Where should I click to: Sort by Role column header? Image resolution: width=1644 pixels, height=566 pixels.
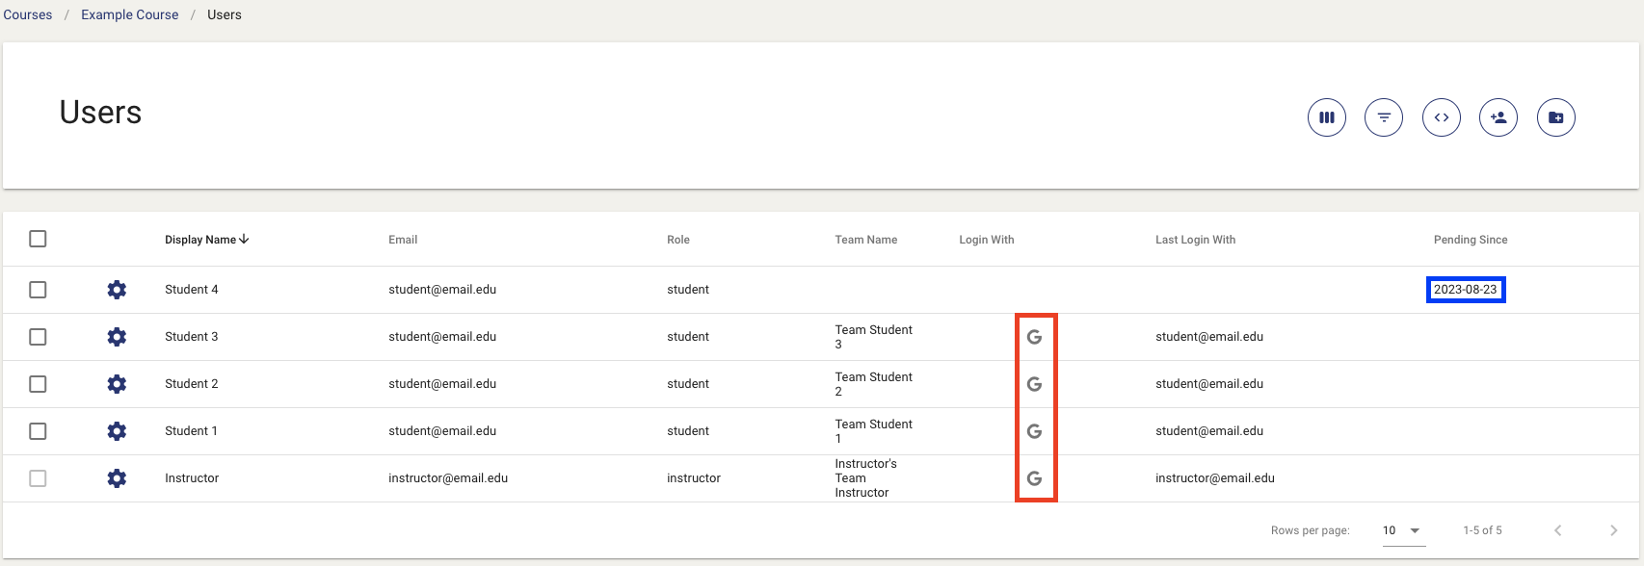pyautogui.click(x=678, y=240)
